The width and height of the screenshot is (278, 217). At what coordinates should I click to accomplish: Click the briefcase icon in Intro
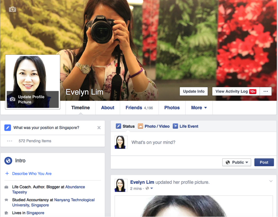6,187
